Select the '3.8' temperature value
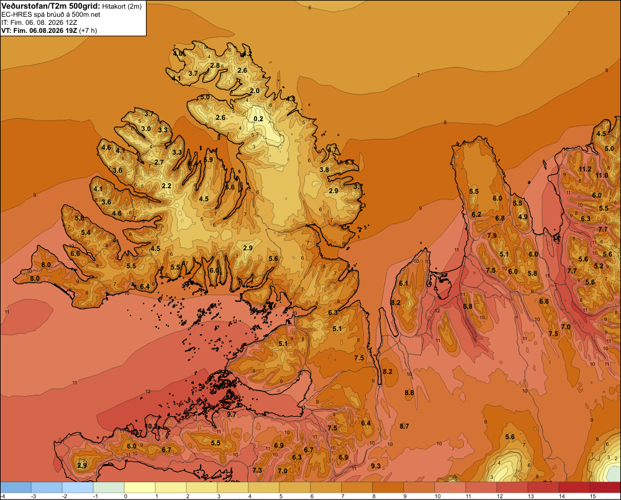 (x=324, y=170)
